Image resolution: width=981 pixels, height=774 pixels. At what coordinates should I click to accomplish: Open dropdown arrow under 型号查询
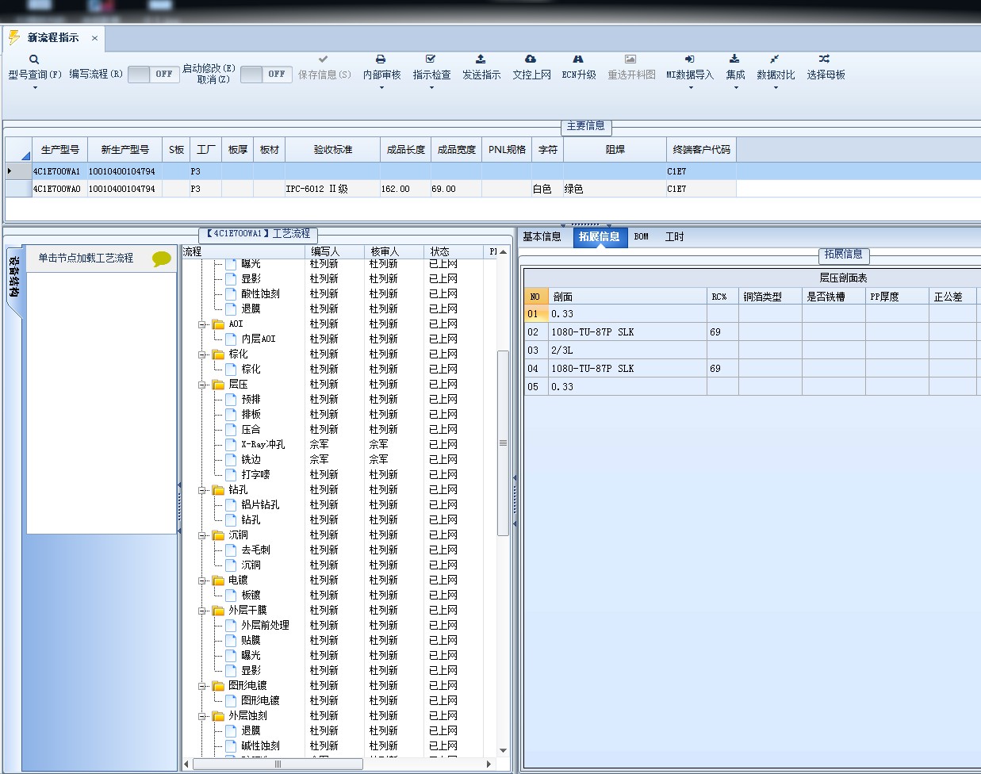pyautogui.click(x=35, y=88)
